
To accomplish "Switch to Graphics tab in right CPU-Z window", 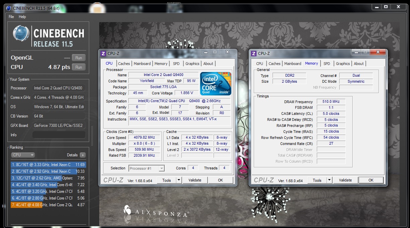I will click(343, 64).
